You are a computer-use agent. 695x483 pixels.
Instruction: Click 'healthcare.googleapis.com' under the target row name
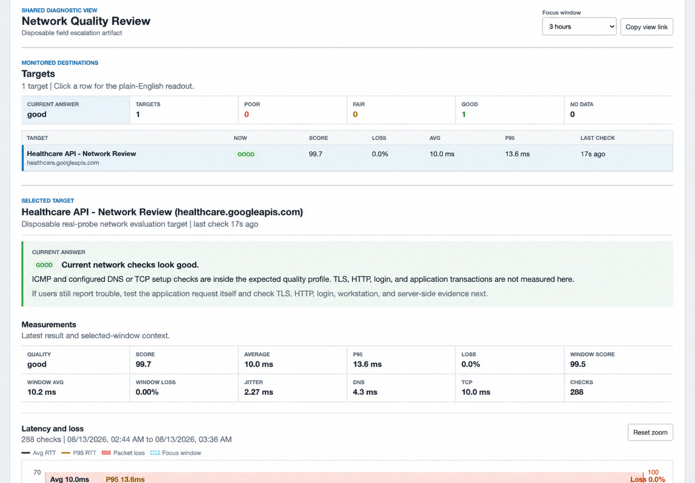[x=63, y=163]
